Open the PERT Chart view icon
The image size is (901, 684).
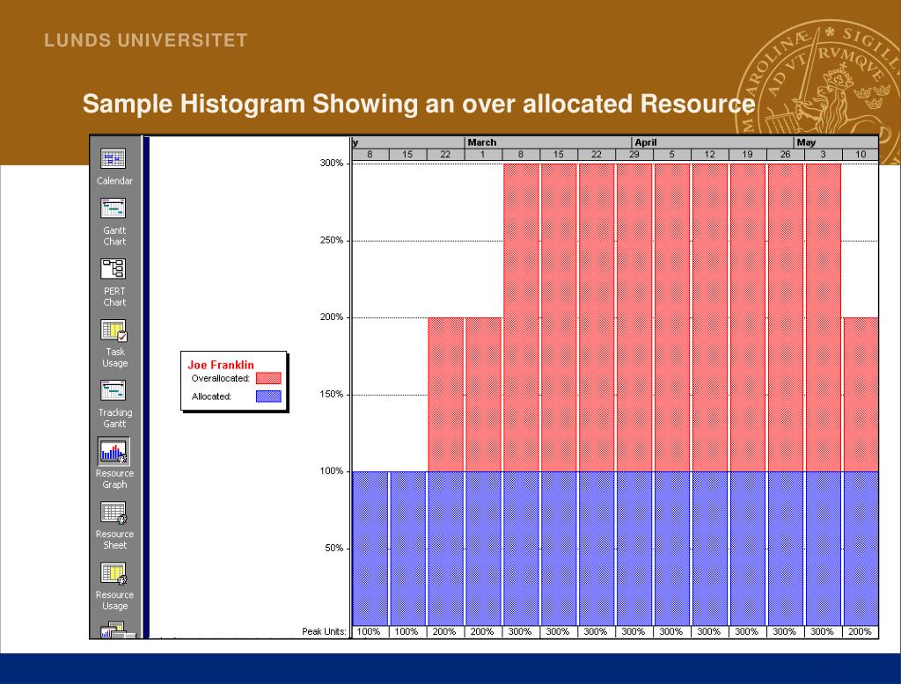(x=114, y=269)
